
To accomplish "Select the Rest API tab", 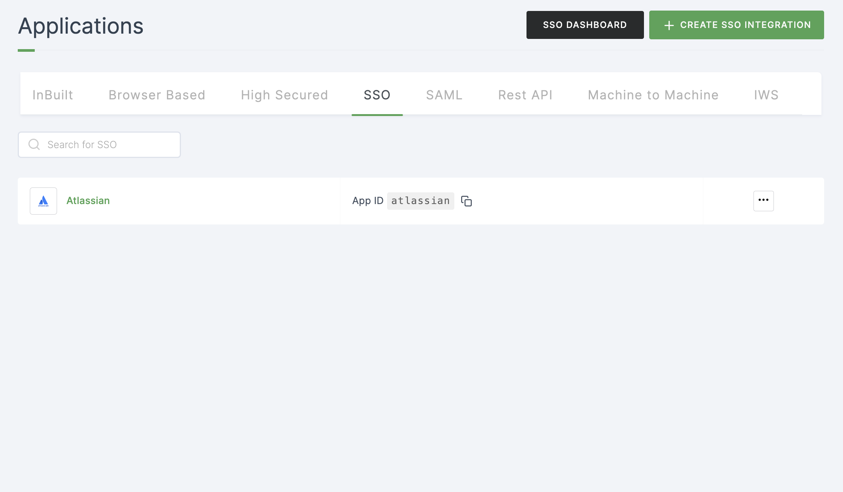I will click(525, 94).
